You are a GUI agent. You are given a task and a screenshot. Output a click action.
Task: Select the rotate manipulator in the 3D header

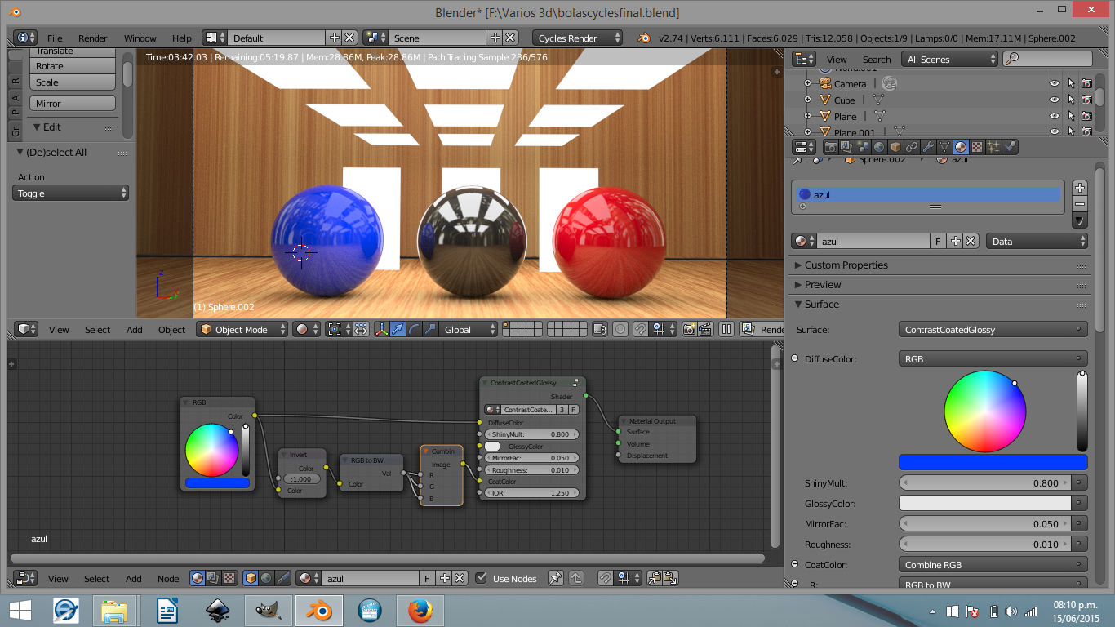click(x=415, y=330)
